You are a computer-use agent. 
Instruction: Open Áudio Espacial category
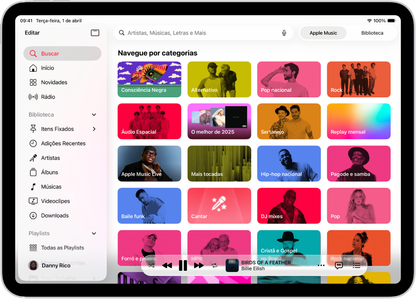[x=149, y=121]
